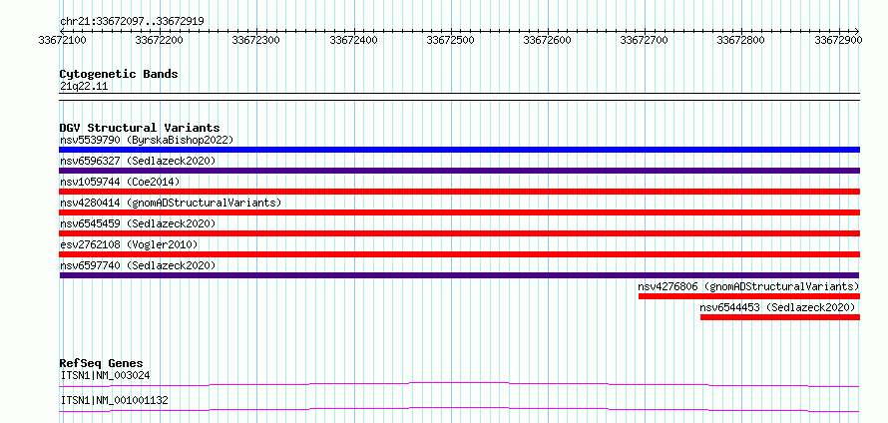Select the ITSN1 NM_001001132 magenta intron line

[x=459, y=409]
